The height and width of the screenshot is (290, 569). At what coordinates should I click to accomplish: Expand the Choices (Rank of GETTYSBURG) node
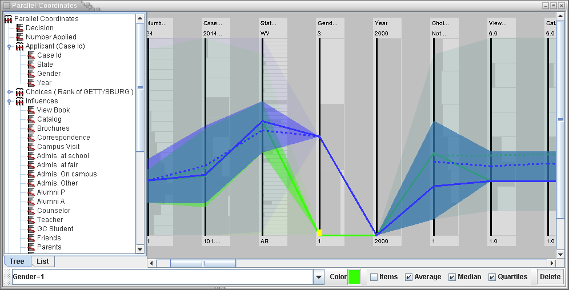10,92
